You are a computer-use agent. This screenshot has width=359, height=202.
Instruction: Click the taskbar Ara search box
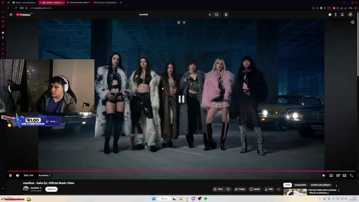[164, 199]
